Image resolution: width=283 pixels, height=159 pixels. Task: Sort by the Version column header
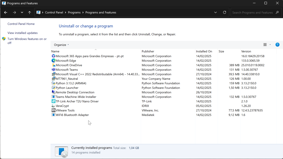(x=258, y=51)
